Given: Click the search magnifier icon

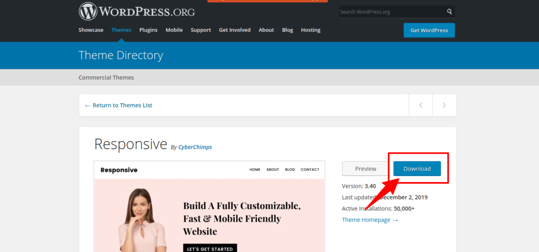Looking at the screenshot, I should click(x=450, y=12).
